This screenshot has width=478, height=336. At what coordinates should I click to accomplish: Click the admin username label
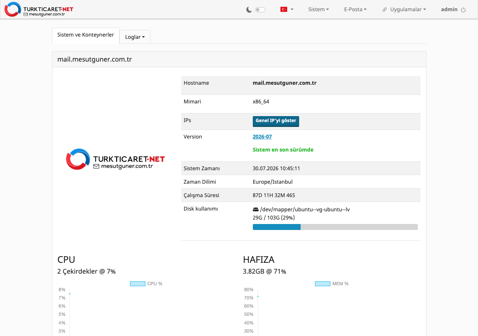coord(449,9)
